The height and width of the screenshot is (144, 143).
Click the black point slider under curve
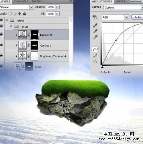click(102, 67)
